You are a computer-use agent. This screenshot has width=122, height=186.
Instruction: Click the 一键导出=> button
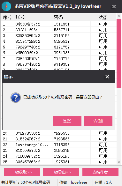61,172
